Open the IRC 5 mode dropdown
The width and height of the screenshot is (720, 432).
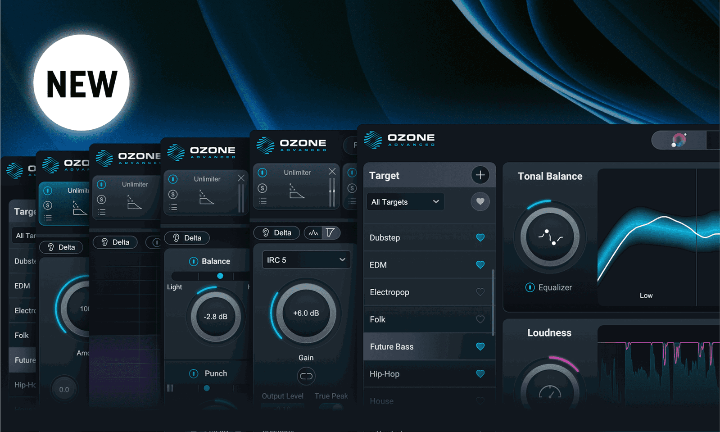click(306, 260)
